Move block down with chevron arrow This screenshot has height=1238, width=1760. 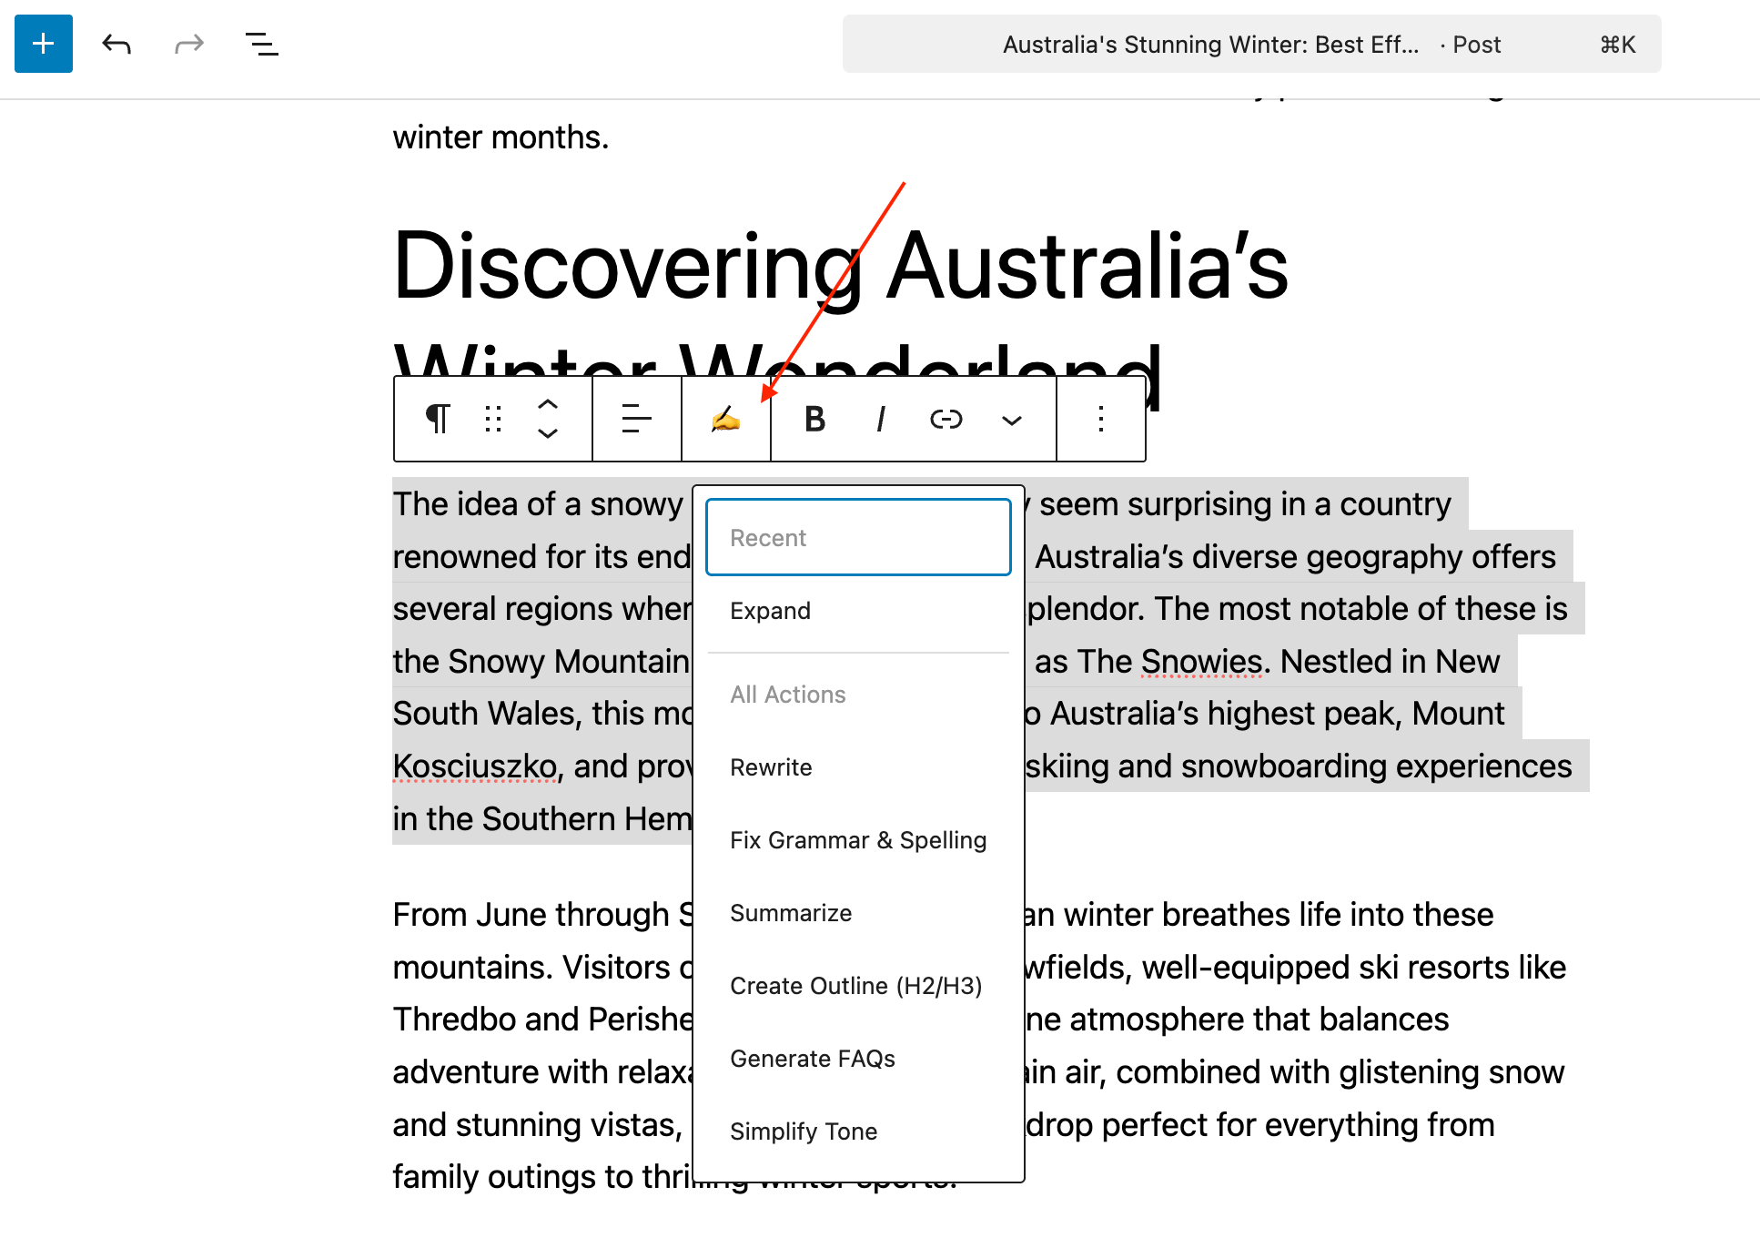pos(548,434)
